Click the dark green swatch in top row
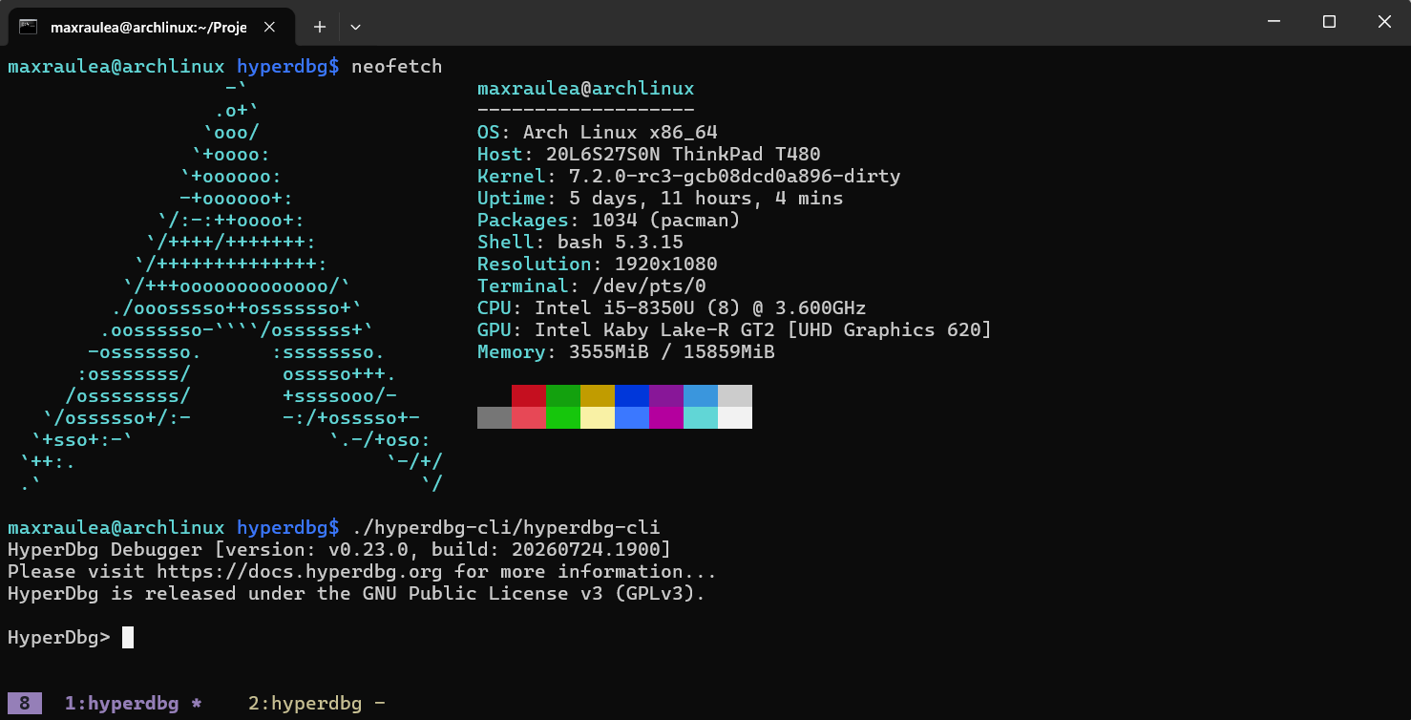This screenshot has width=1411, height=720. click(x=563, y=396)
